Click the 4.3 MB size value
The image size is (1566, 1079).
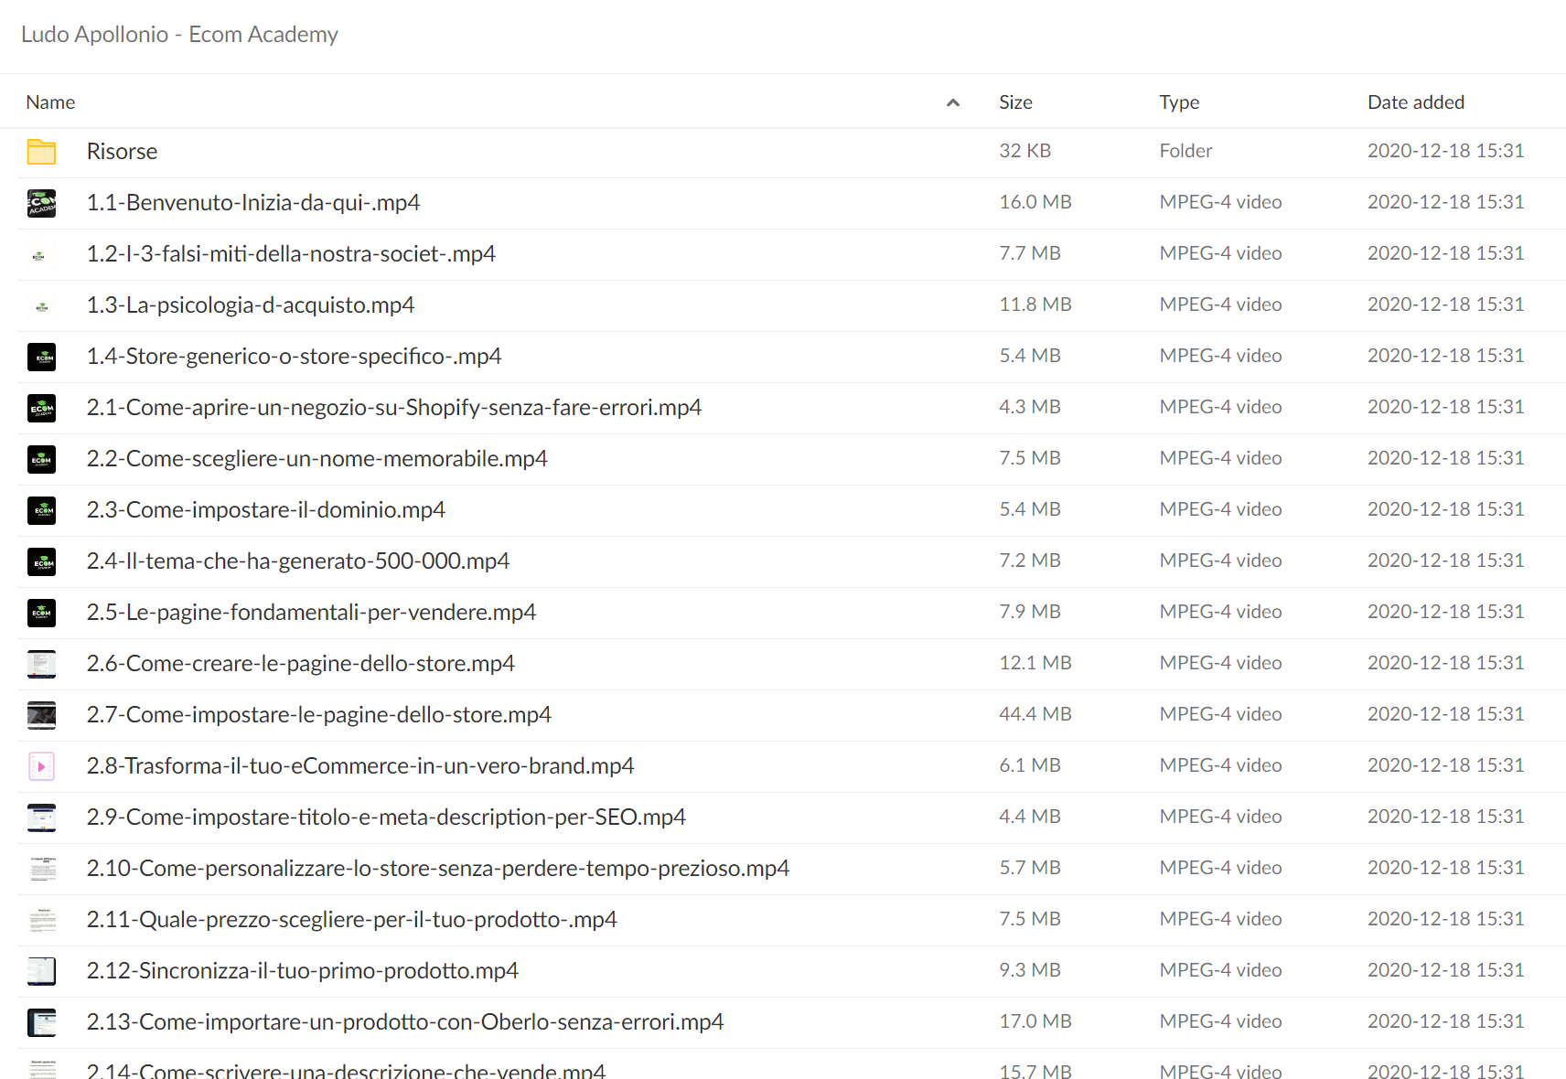point(1030,407)
